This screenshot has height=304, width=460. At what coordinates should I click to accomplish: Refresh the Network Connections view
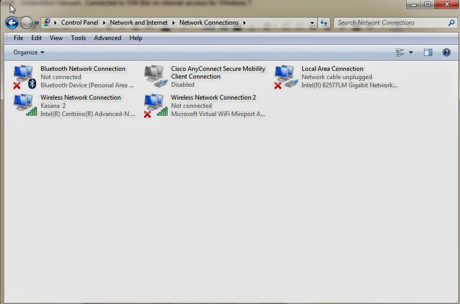click(324, 23)
